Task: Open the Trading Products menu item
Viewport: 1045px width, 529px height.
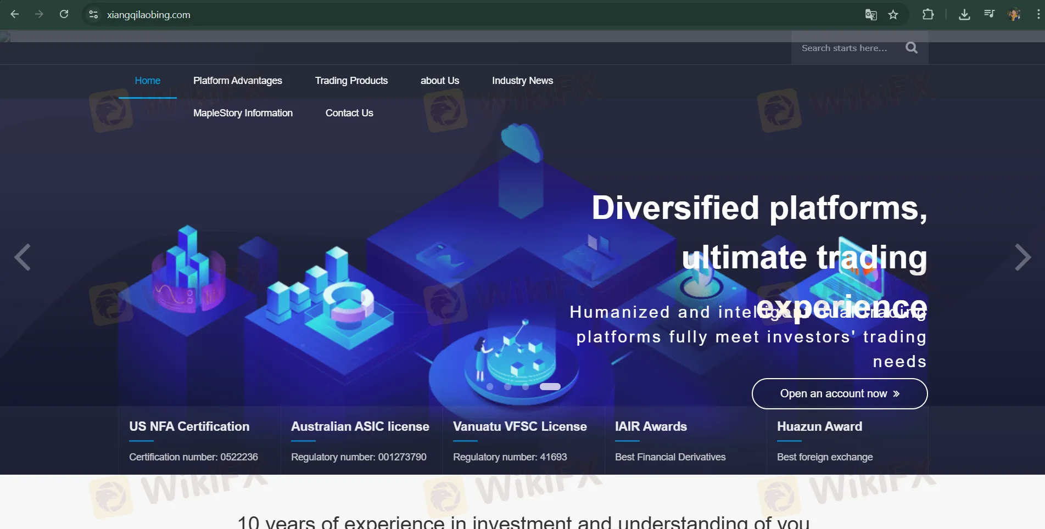Action: [351, 81]
